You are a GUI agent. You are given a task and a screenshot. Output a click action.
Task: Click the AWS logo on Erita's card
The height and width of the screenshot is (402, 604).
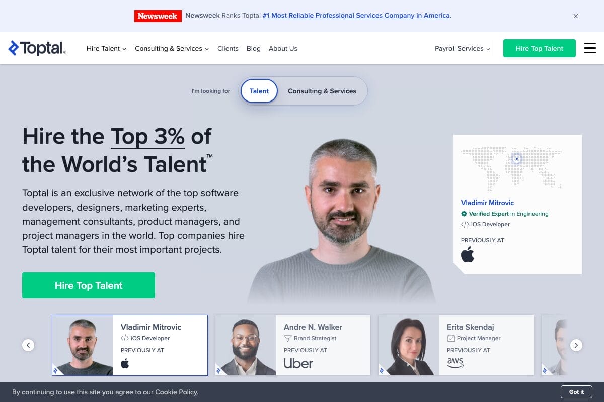[455, 363]
